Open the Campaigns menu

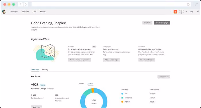click(x=13, y=12)
